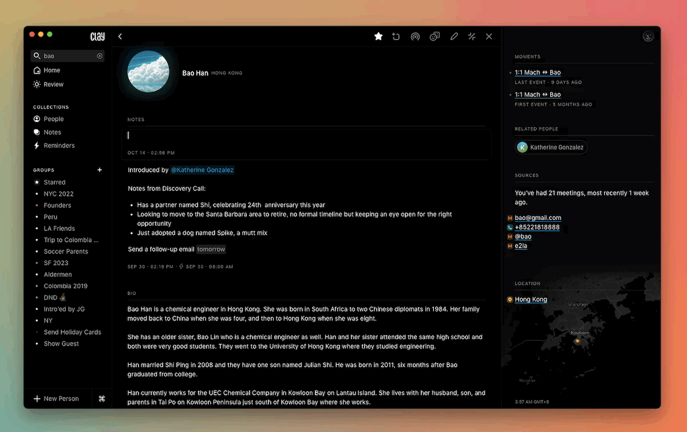Viewport: 687px width, 432px height.
Task: Click the add-to-group icon in top toolbar
Action: 396,37
